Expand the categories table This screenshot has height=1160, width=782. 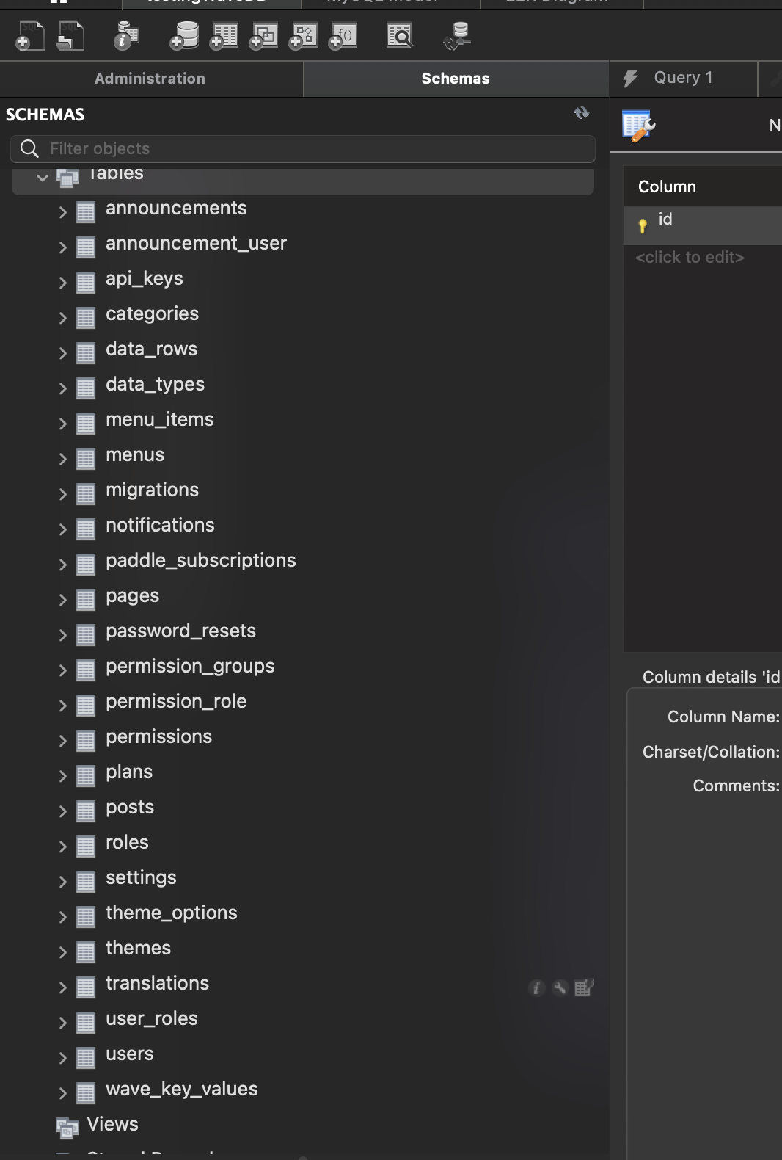63,319
